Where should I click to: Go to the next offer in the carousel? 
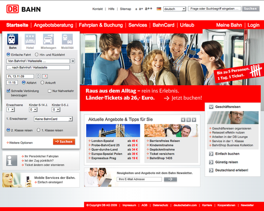194,120
